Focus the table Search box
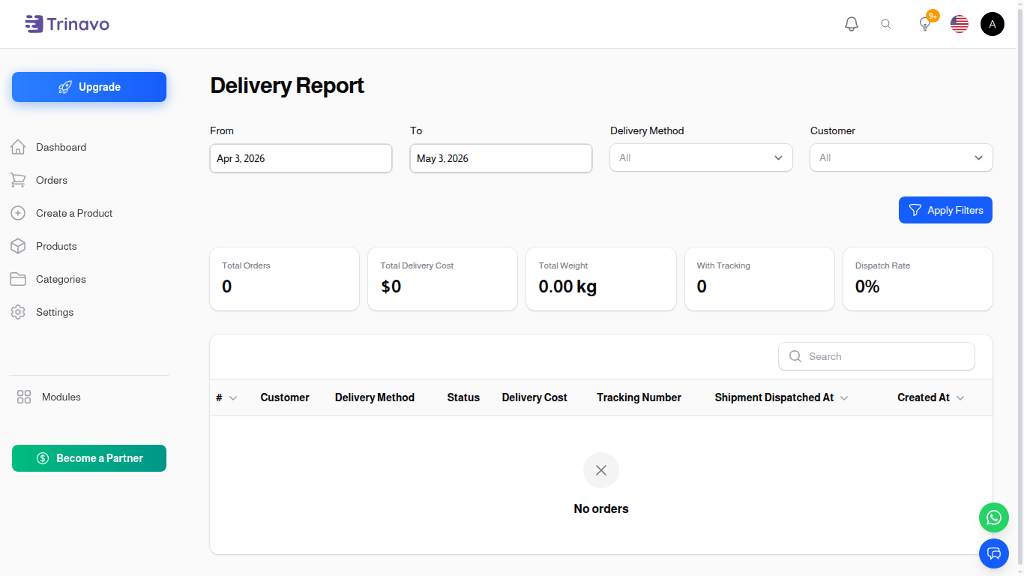 coord(876,356)
